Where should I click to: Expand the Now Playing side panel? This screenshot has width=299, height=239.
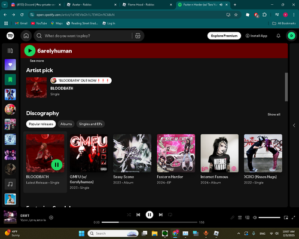pos(294,125)
